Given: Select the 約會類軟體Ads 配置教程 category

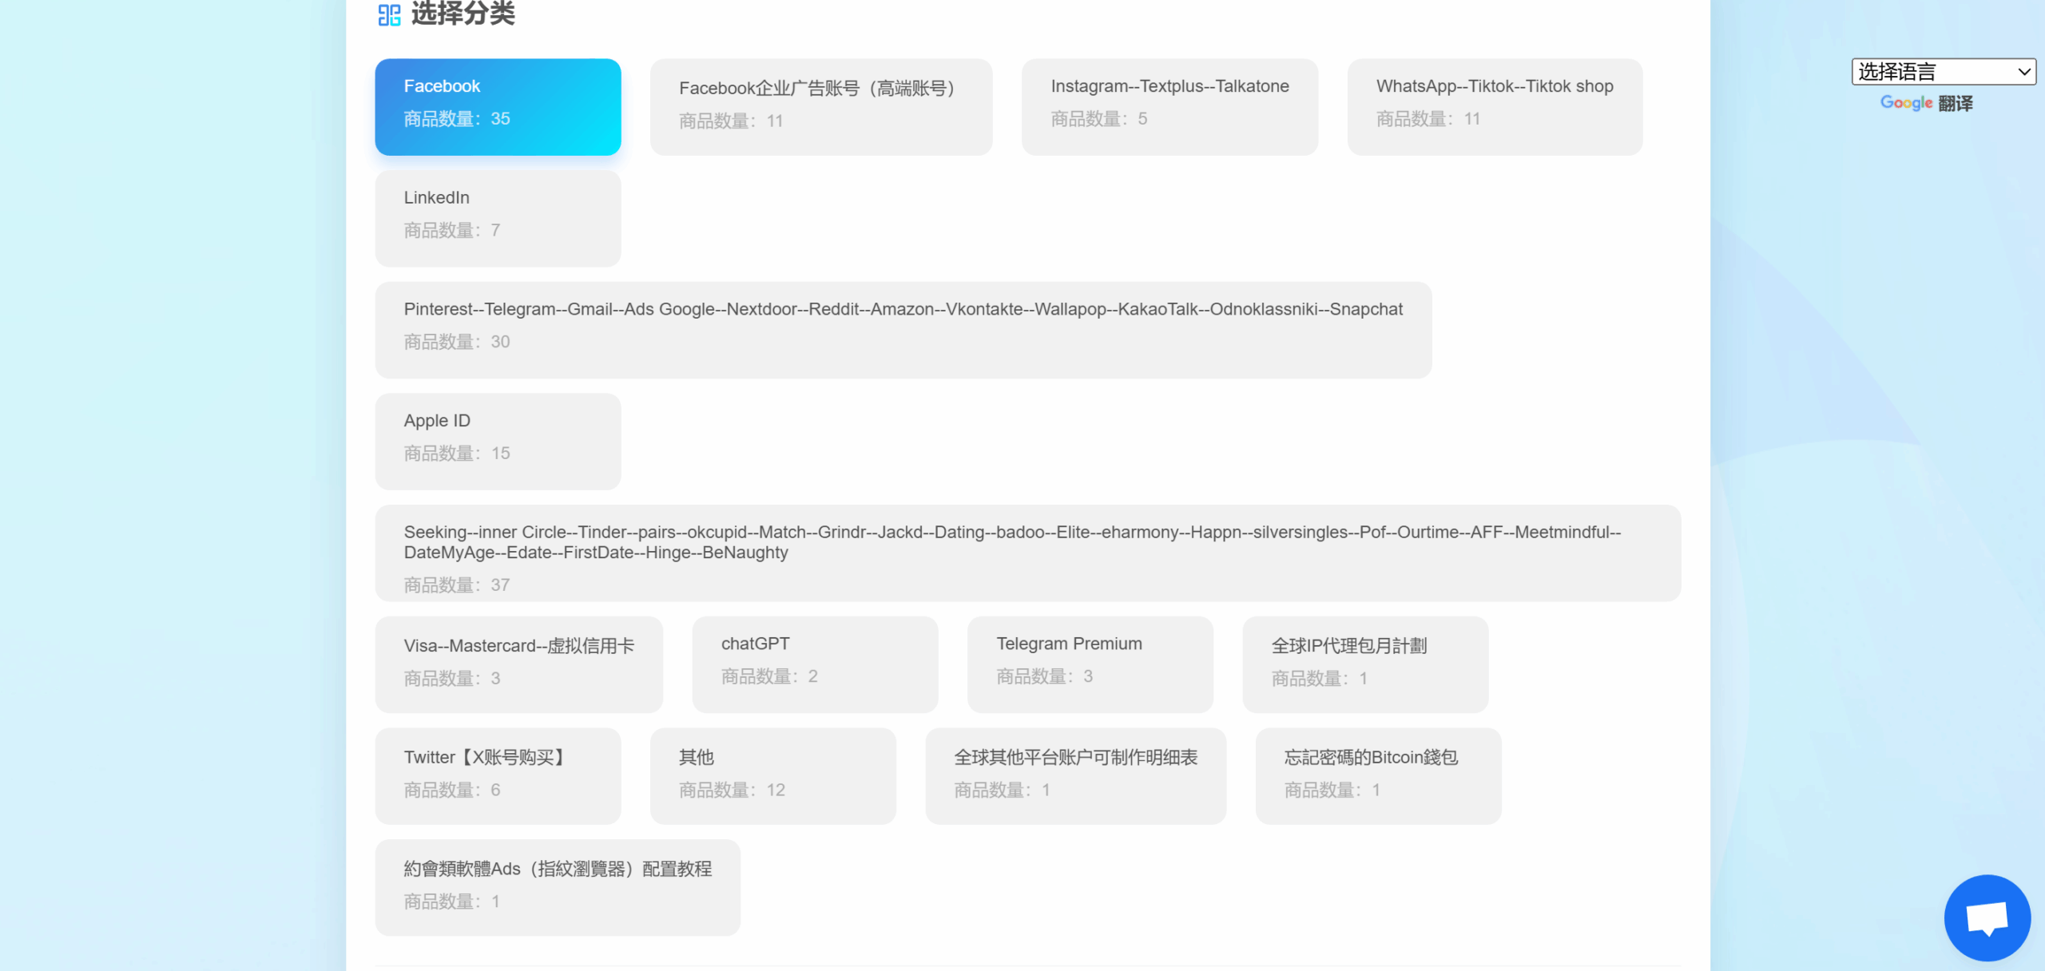Looking at the screenshot, I should point(557,886).
